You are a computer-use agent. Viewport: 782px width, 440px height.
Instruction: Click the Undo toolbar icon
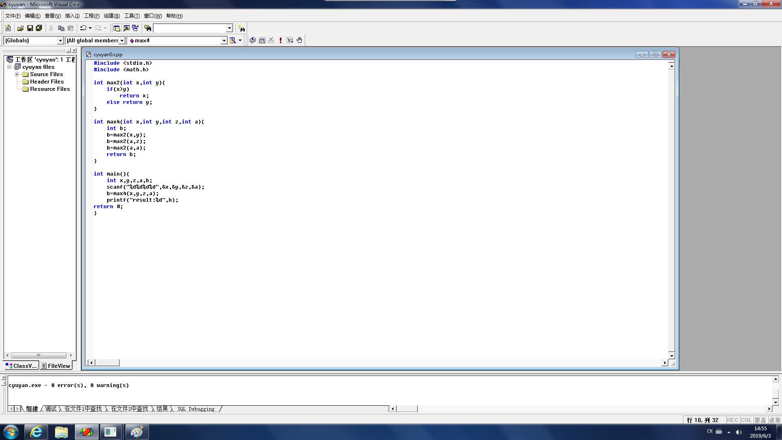click(x=82, y=28)
